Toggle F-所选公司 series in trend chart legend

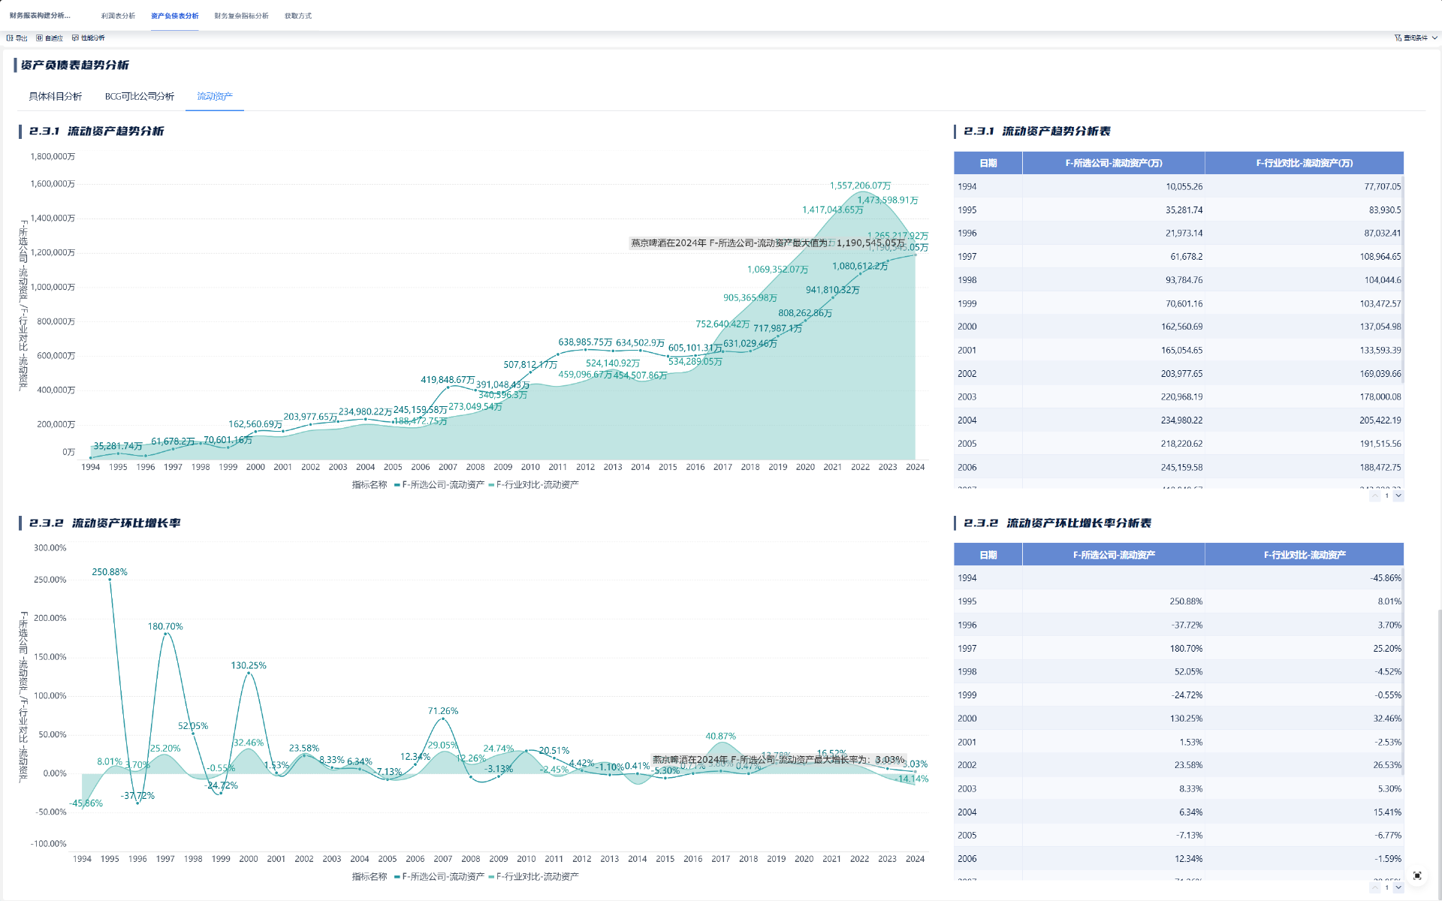click(439, 485)
